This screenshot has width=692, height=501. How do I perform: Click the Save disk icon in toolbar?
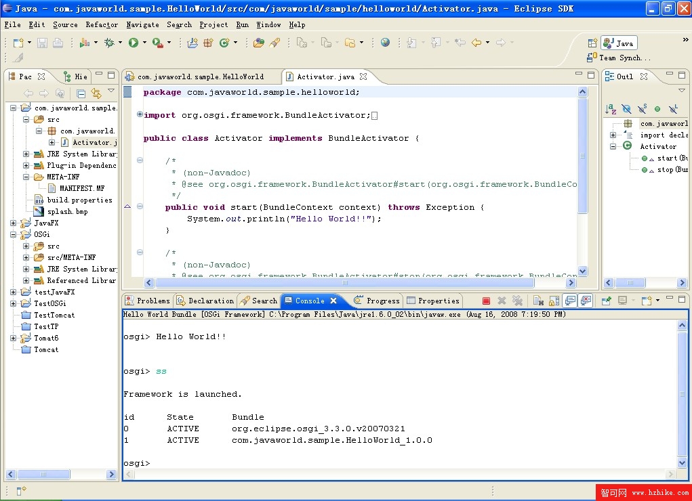[x=42, y=43]
